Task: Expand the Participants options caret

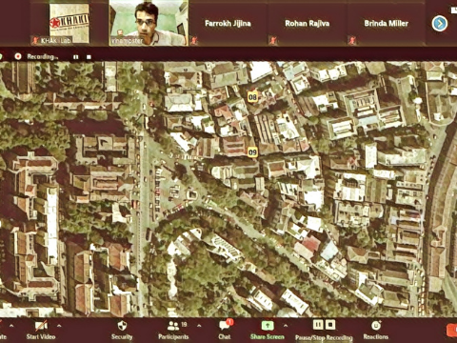Action: pyautogui.click(x=199, y=326)
